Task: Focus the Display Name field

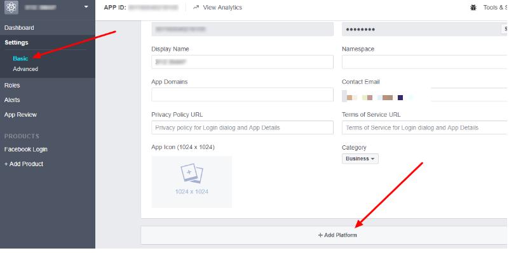Action: (242, 62)
